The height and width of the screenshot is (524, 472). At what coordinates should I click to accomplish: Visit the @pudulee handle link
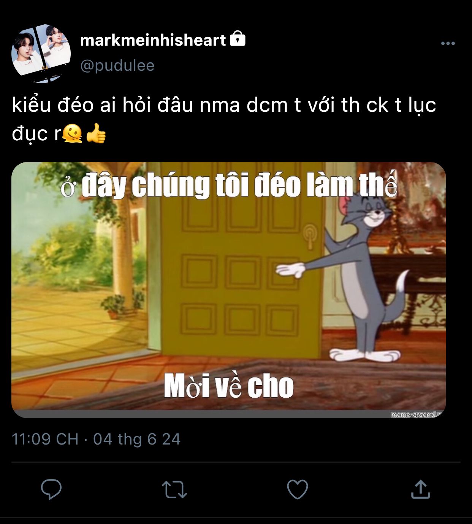pyautogui.click(x=117, y=65)
